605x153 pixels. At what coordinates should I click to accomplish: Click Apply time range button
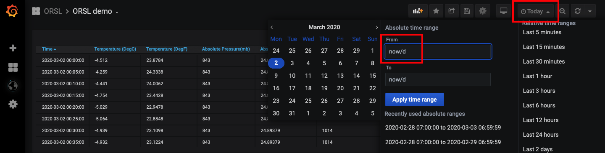point(415,99)
